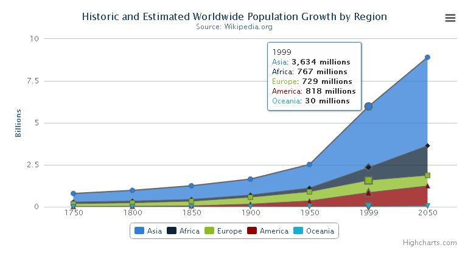Select Europe square marker at 1900
468x253 pixels.
pos(250,197)
